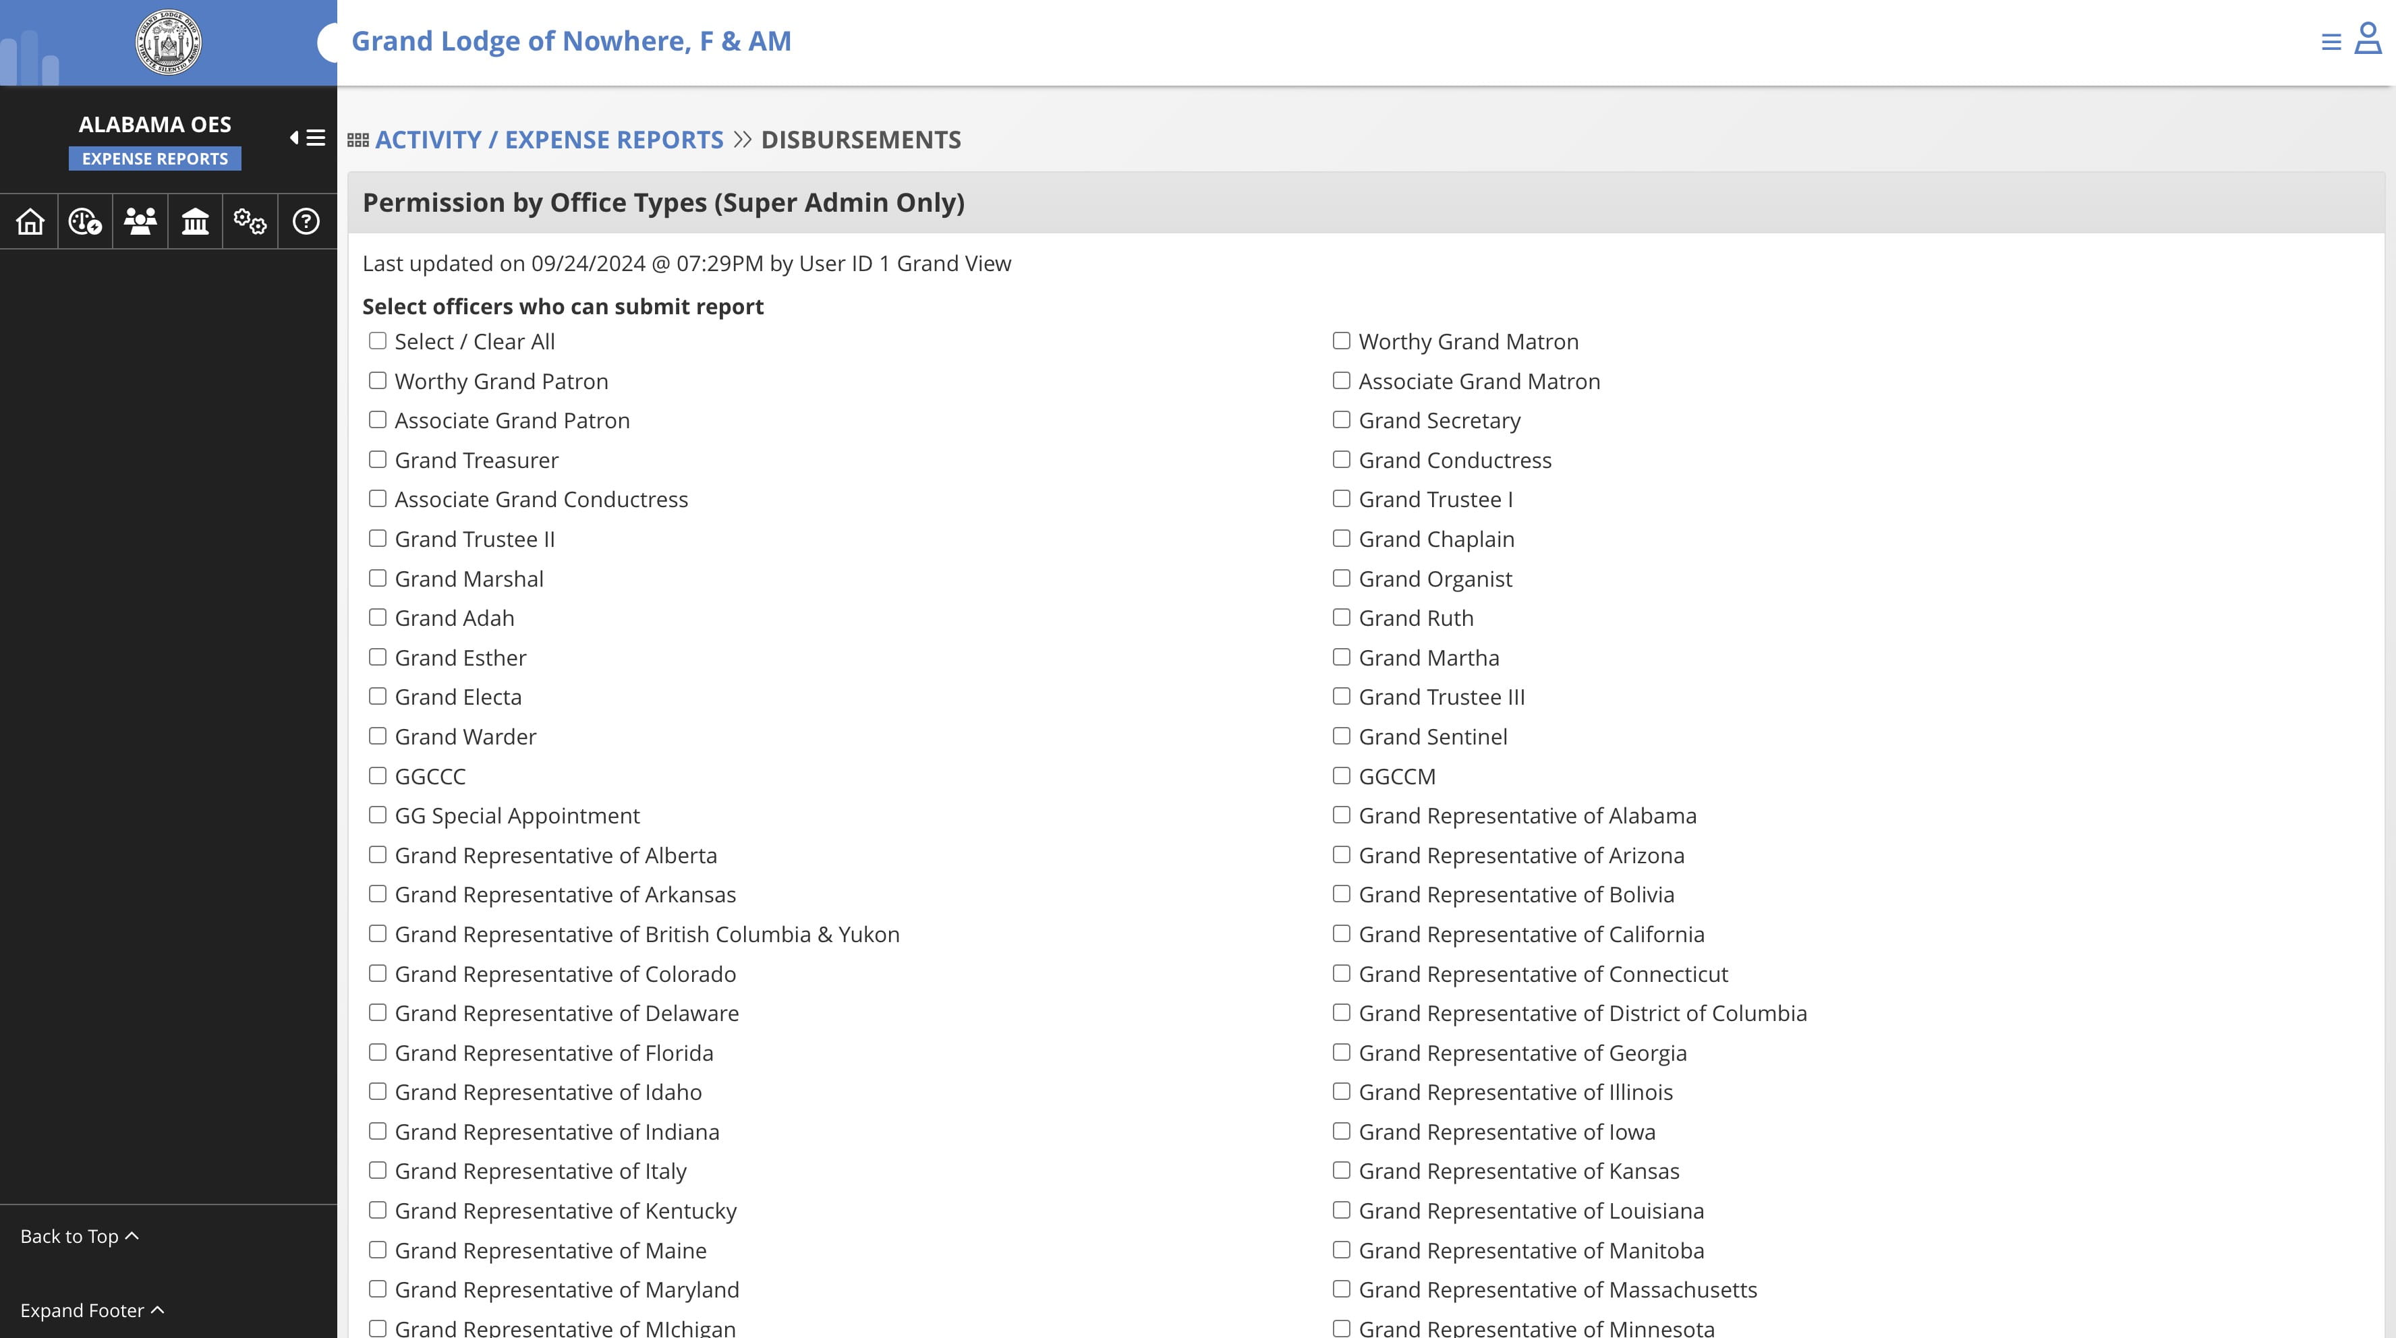Enable Grand Treasurer checkbox
The height and width of the screenshot is (1338, 2396).
(x=378, y=460)
